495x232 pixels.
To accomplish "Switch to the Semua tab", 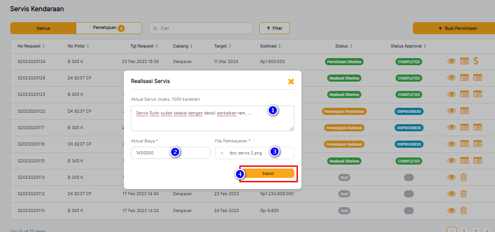I will tap(43, 28).
